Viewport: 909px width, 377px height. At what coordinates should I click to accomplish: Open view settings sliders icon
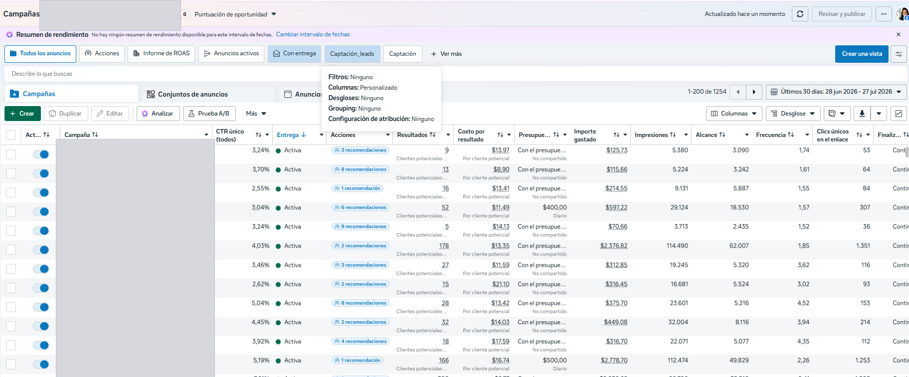click(899, 54)
